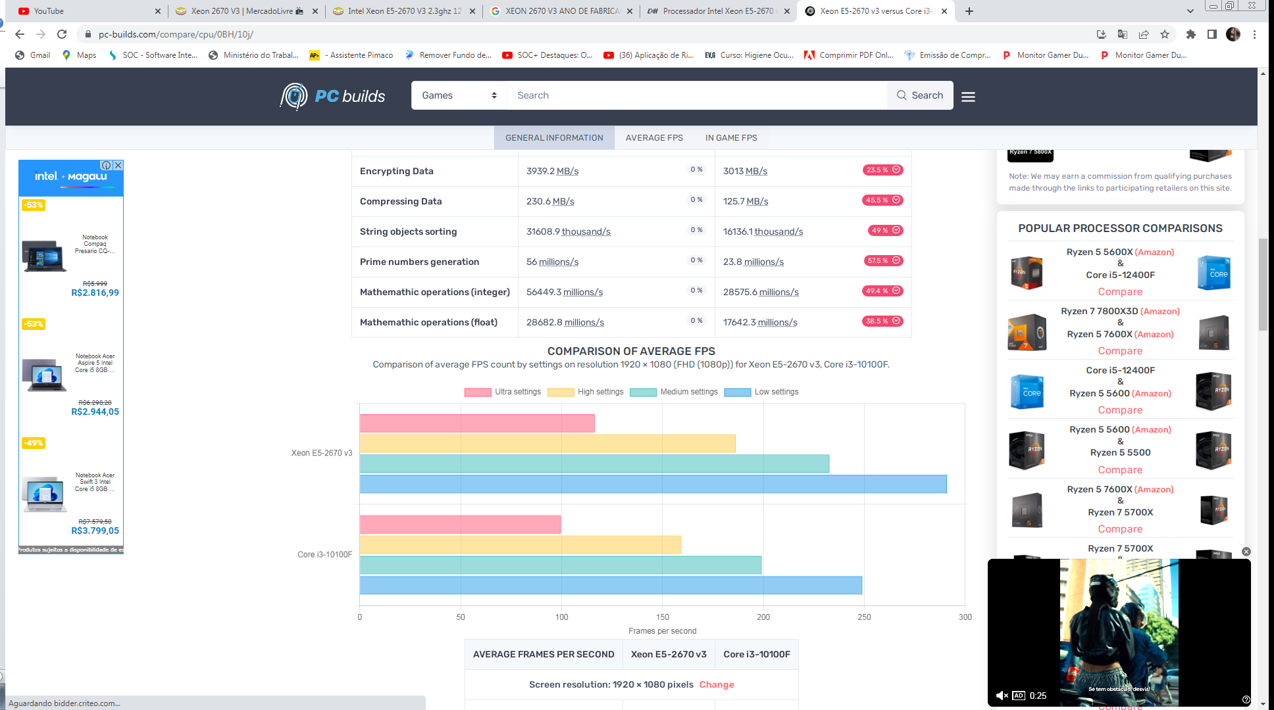The image size is (1274, 710).
Task: Expand the 49 % String sorting indicator
Action: click(885, 230)
